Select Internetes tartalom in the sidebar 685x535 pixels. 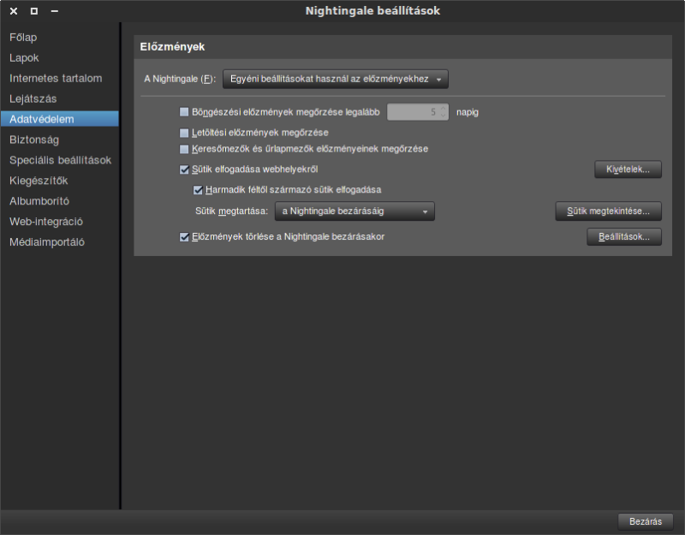coord(56,79)
